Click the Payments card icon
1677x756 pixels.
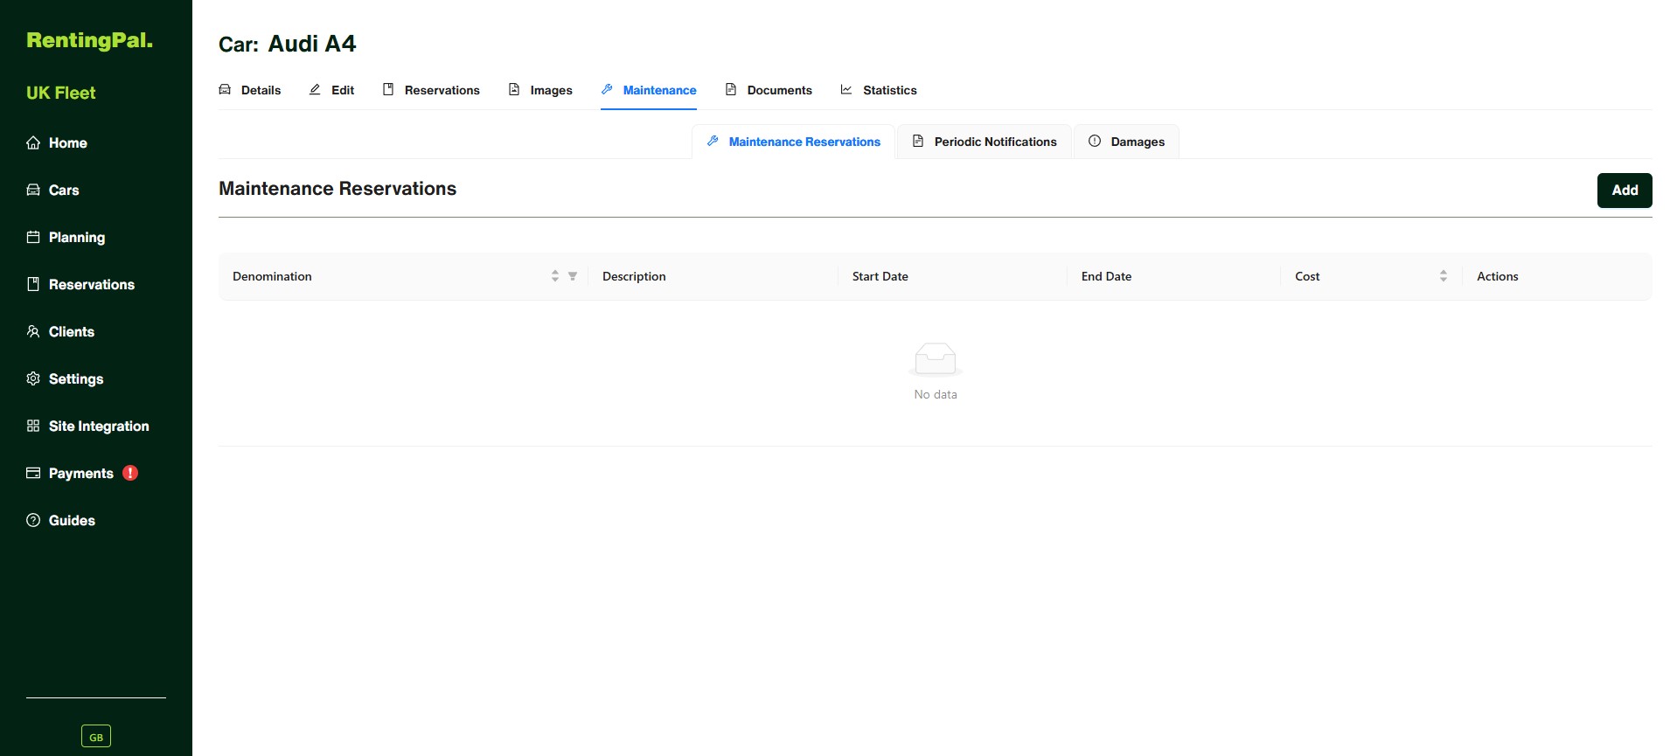(x=33, y=473)
